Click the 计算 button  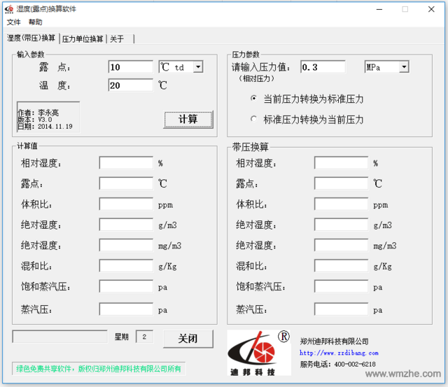click(188, 120)
